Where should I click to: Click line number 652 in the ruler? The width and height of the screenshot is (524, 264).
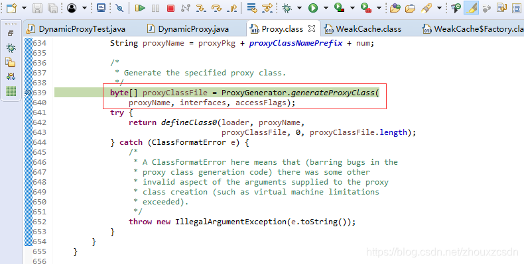(40, 222)
